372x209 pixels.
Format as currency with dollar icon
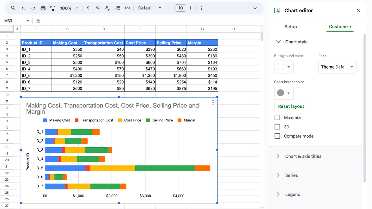(x=88, y=8)
